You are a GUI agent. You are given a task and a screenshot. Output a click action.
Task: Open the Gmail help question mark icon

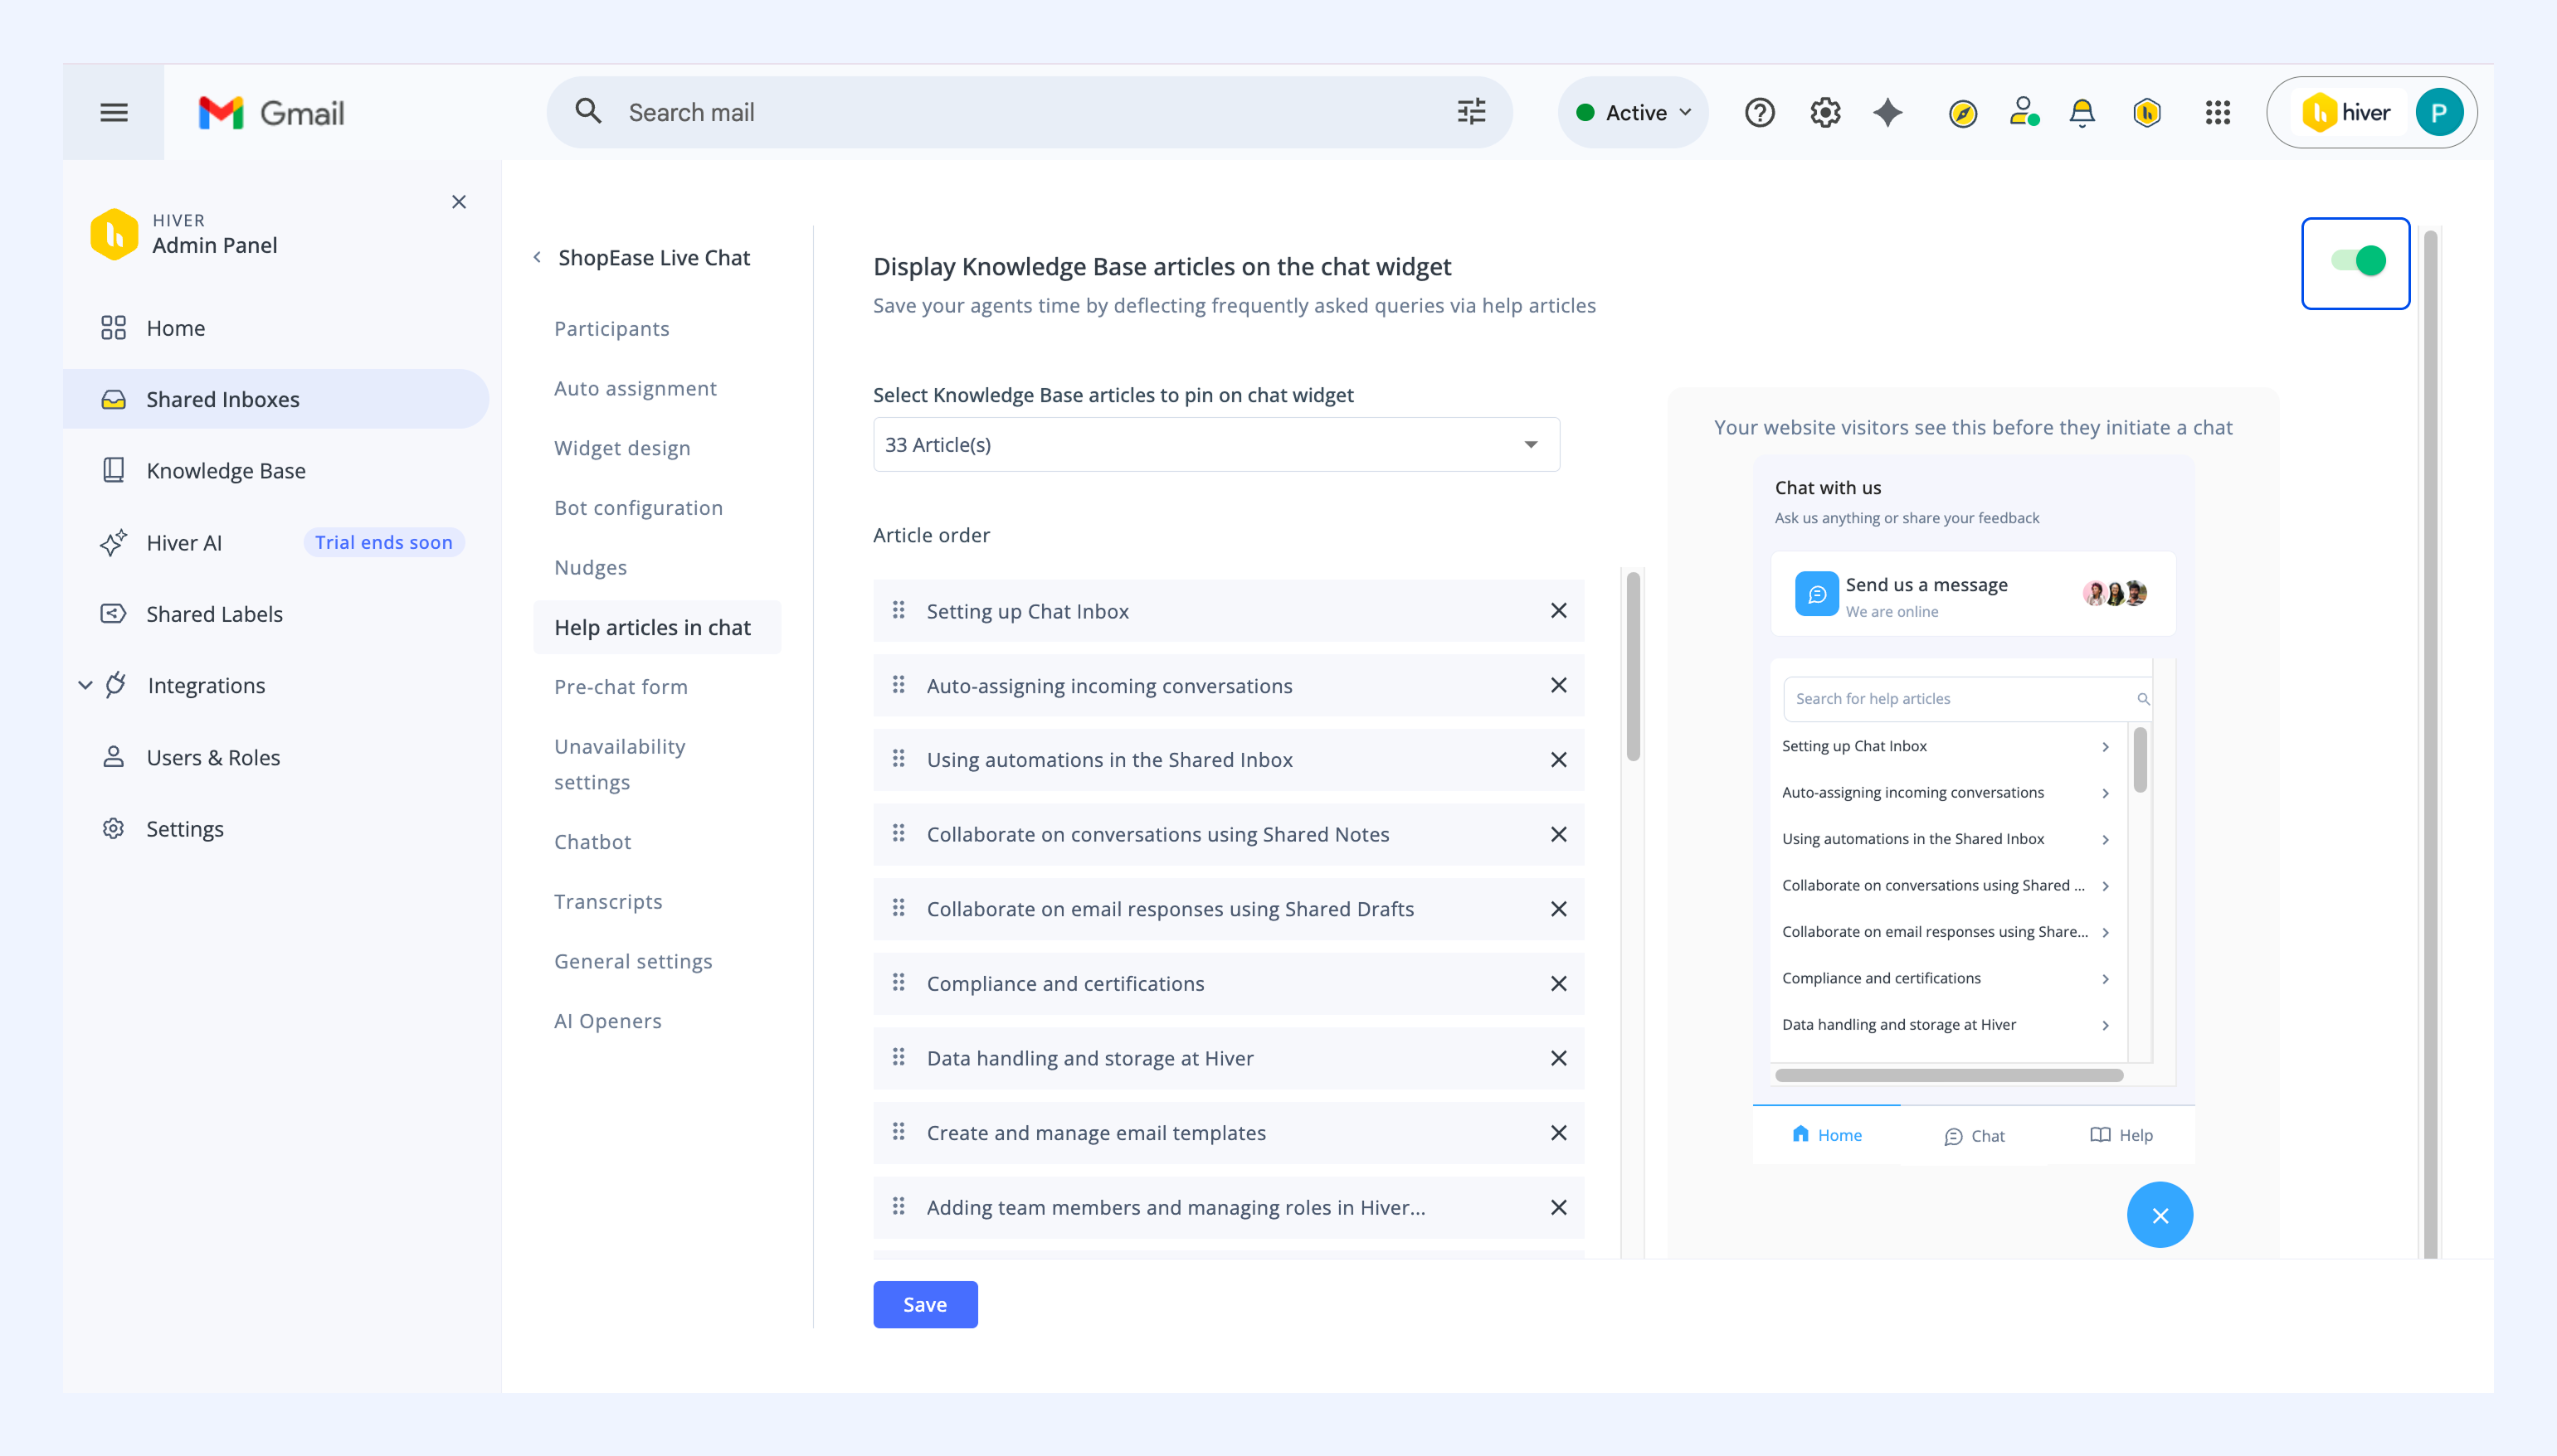[x=1759, y=113]
